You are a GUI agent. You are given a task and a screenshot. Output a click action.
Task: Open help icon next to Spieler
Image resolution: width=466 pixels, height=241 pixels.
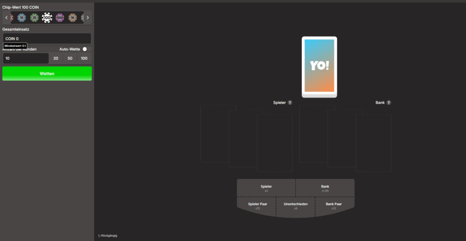pyautogui.click(x=290, y=103)
